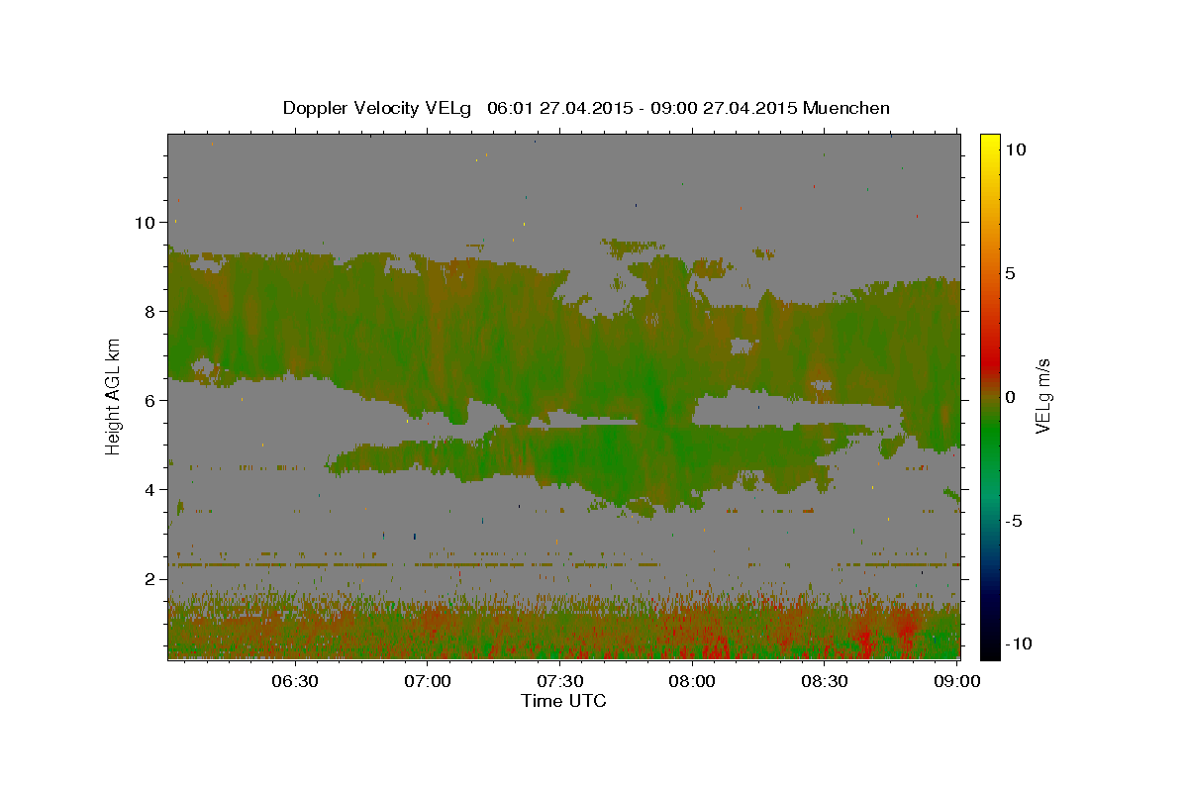Click the 09:00 time tick label
Viewport: 1188px width, 792px height.
(956, 681)
